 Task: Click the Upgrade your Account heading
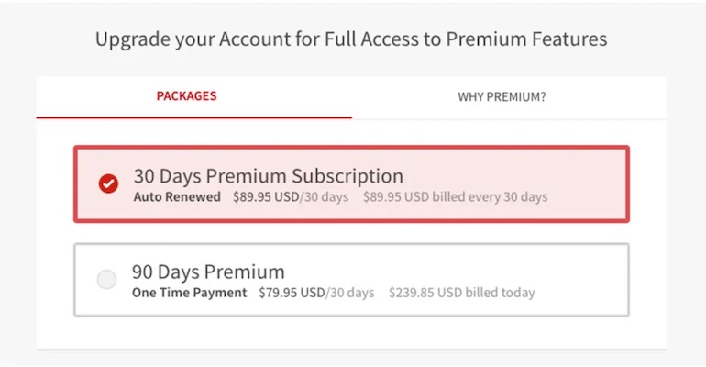coord(351,39)
